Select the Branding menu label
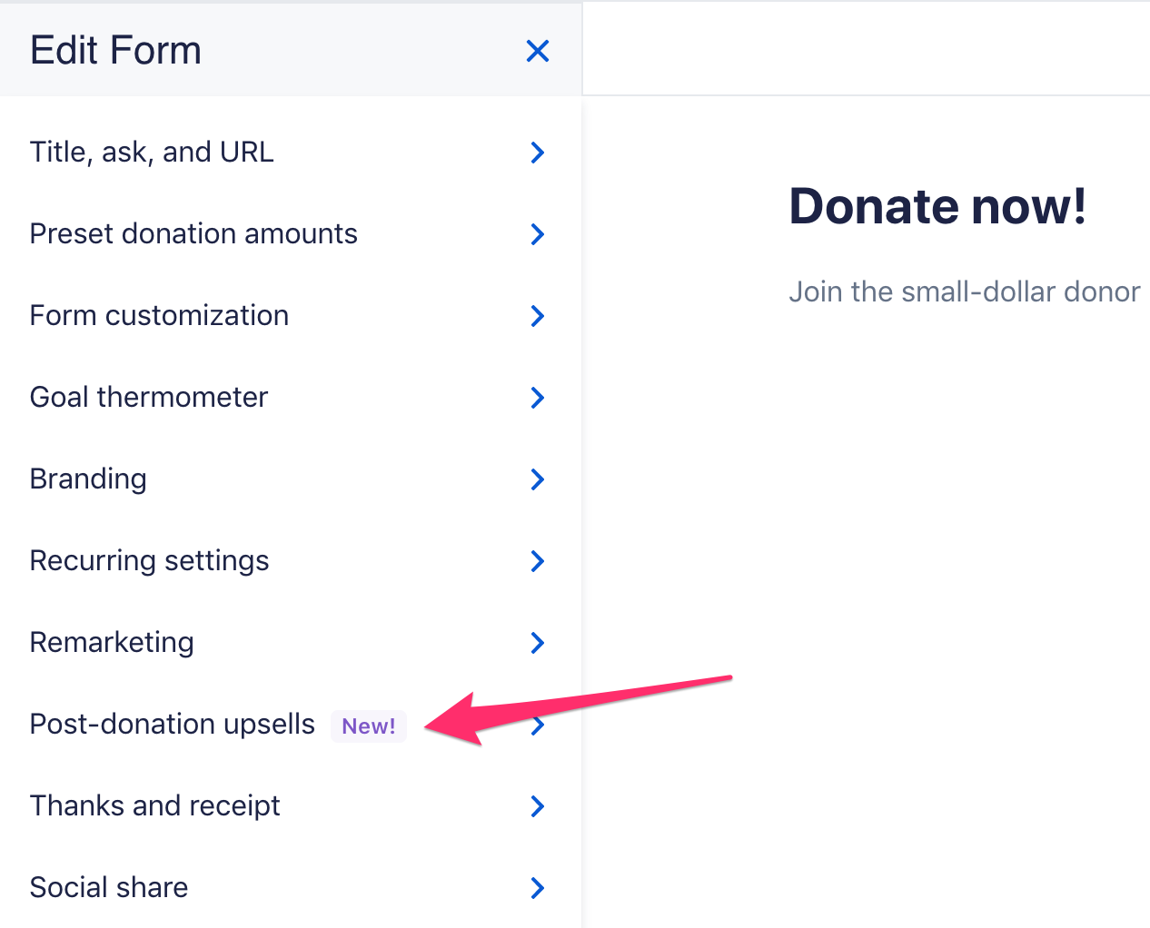This screenshot has width=1150, height=928. [x=88, y=479]
